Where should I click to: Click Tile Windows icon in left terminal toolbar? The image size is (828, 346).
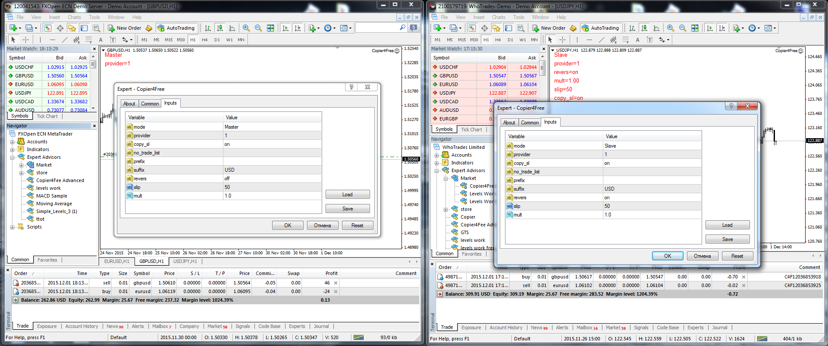(270, 28)
